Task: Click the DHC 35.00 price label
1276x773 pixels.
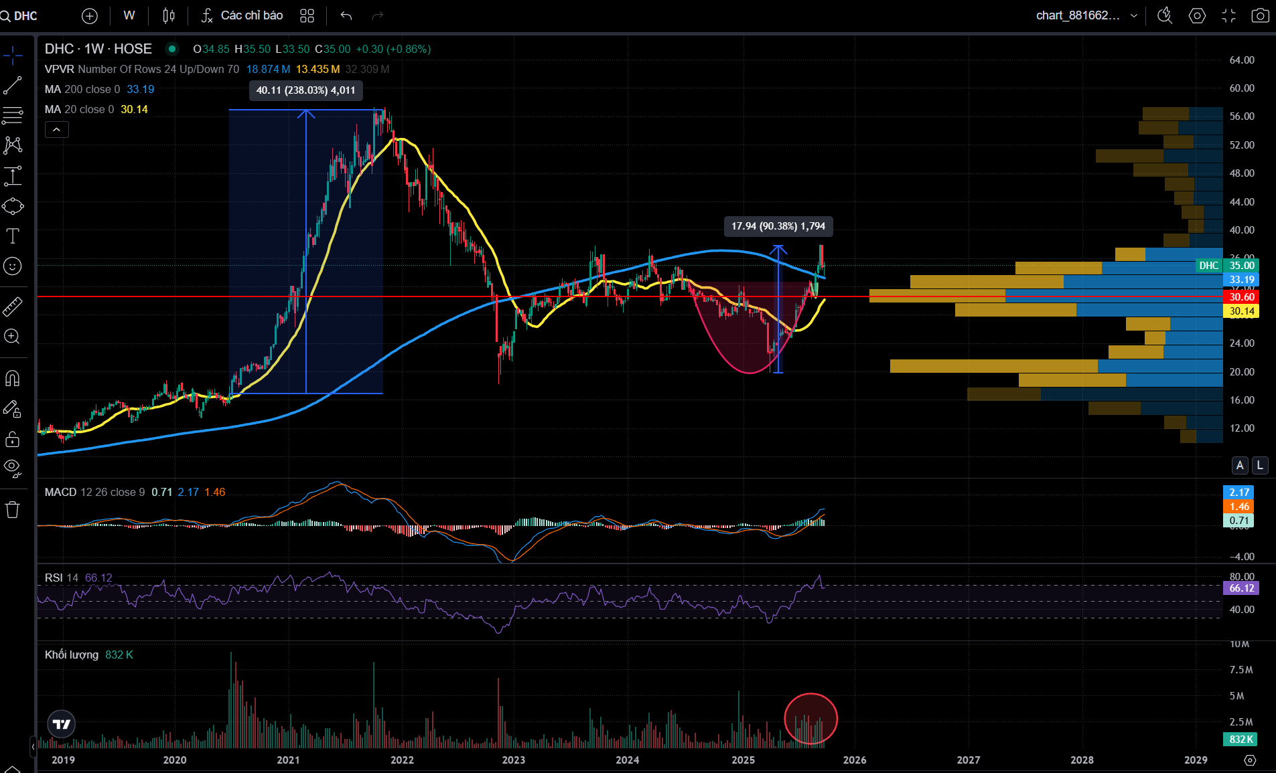Action: point(1227,266)
